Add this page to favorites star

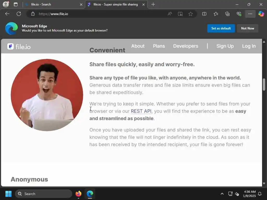pyautogui.click(x=191, y=14)
